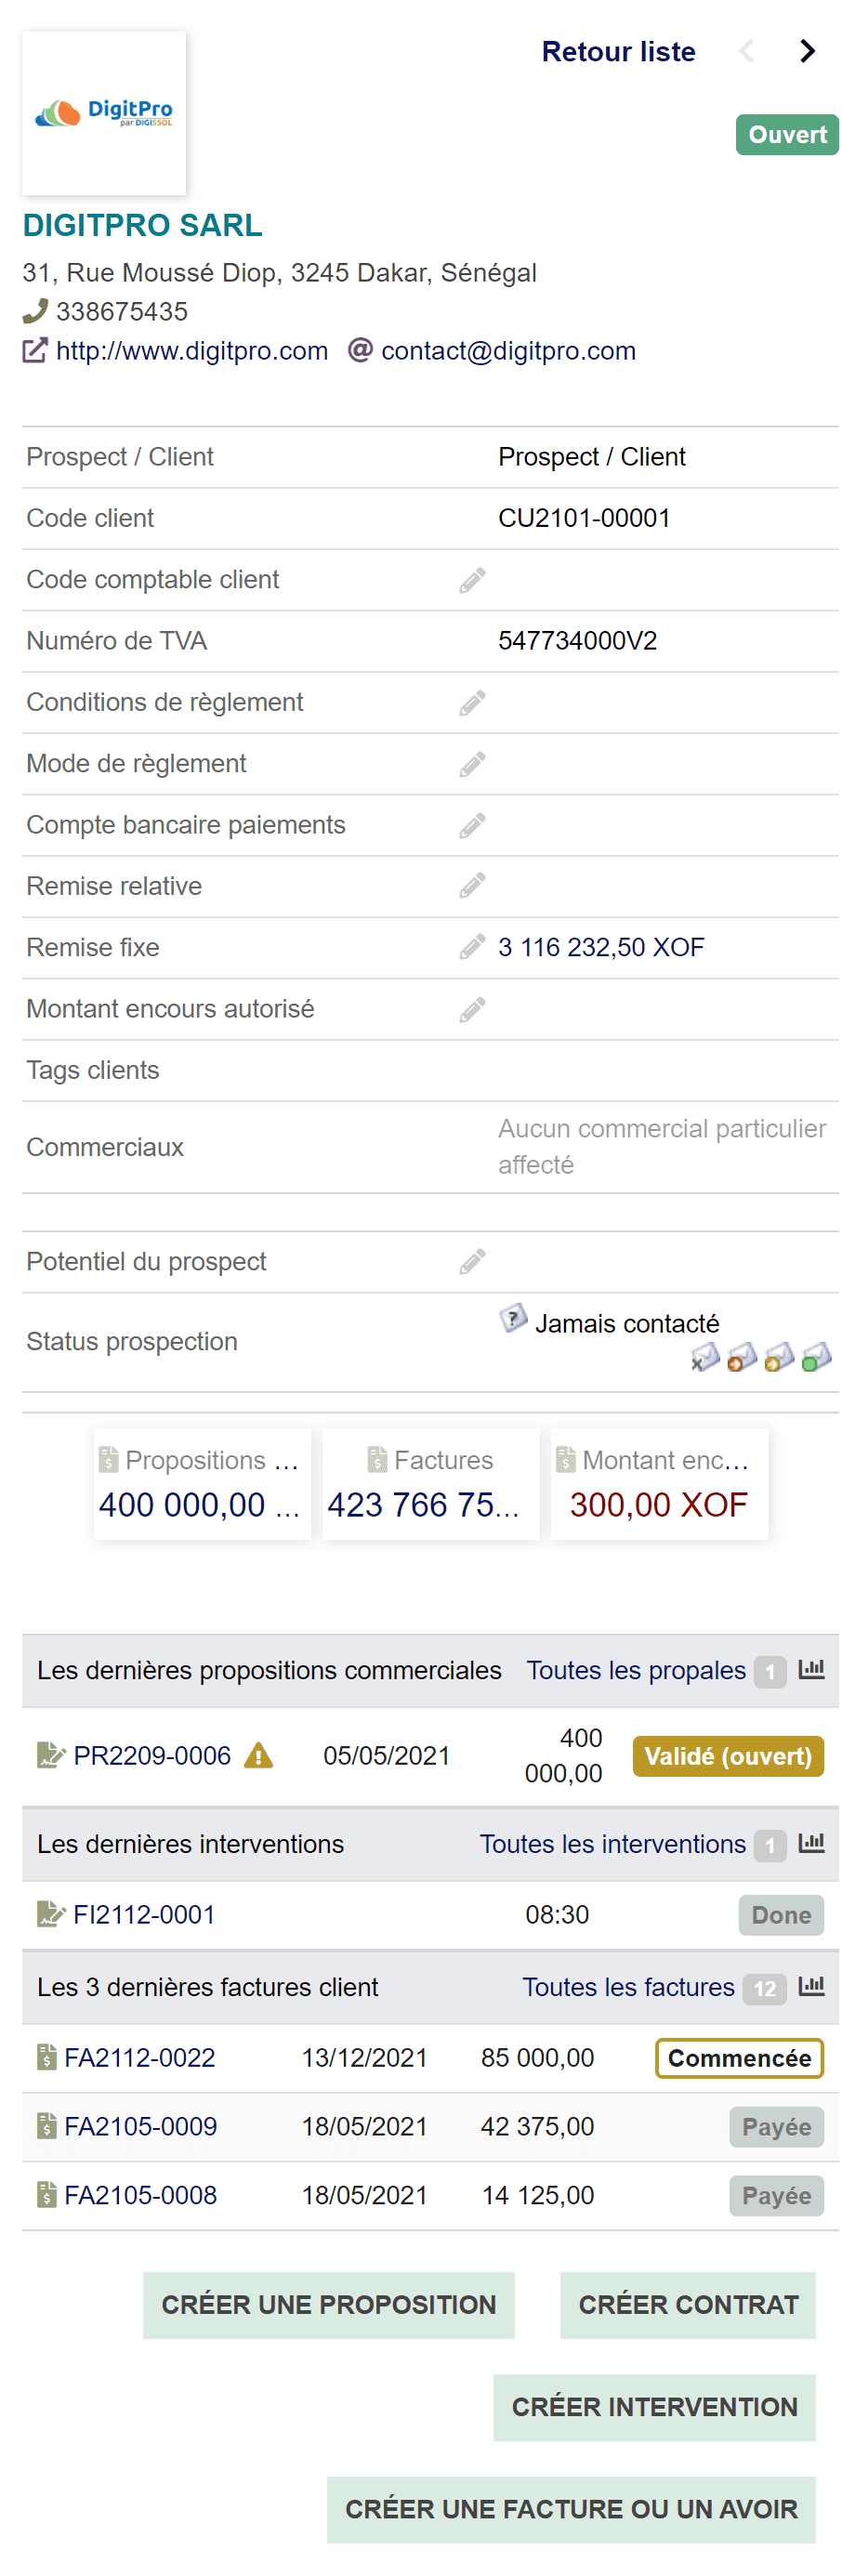Open statistics chart icon for factures client
842x2576 pixels.
(x=811, y=1986)
